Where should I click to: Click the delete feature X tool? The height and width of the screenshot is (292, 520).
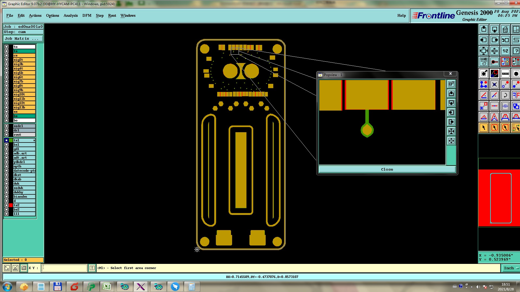[494, 85]
